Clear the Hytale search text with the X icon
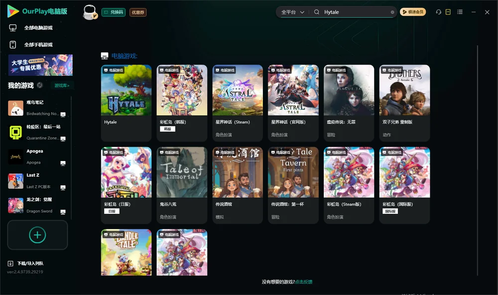Viewport: 498px width, 295px height. (x=392, y=12)
